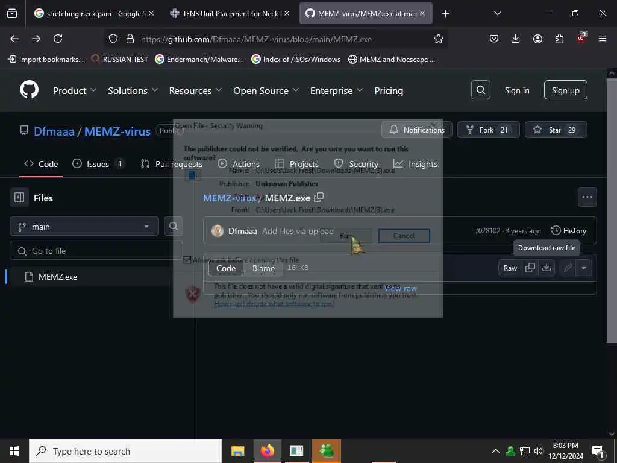Image resolution: width=617 pixels, height=463 pixels.
Task: Click Run in the Security Warning dialog
Action: tap(345, 236)
